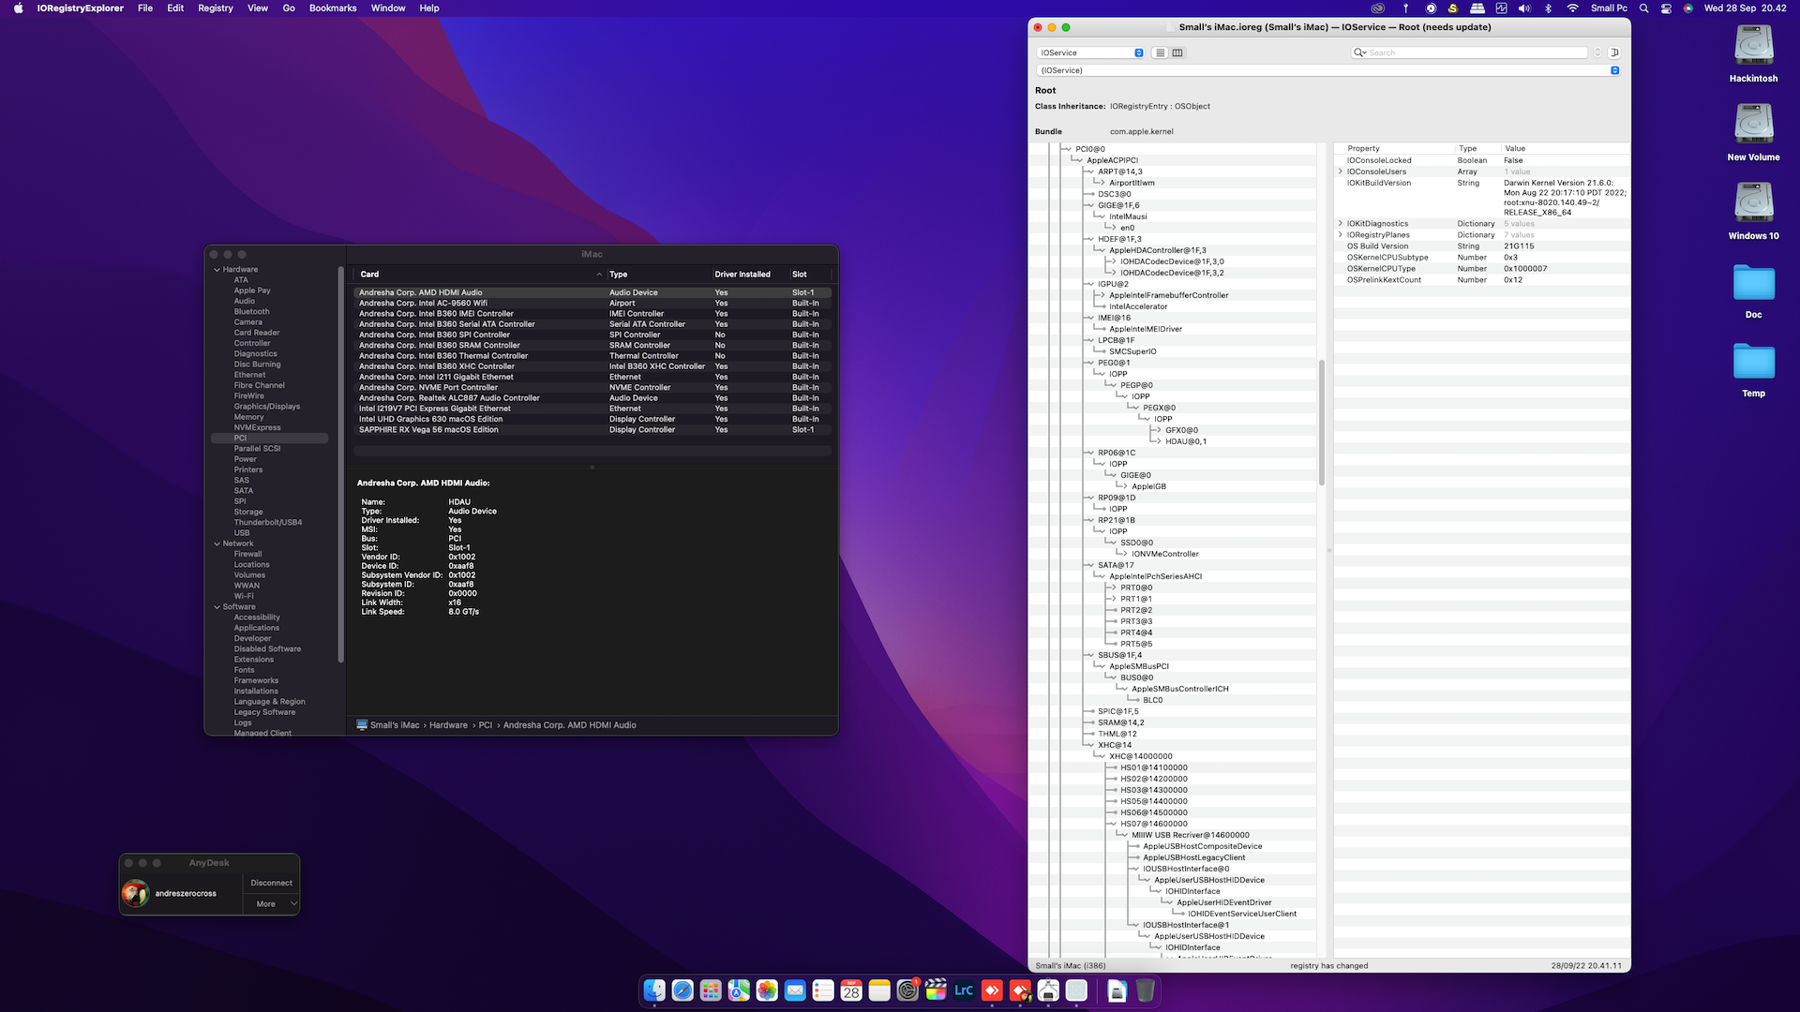The width and height of the screenshot is (1800, 1012).
Task: Collapse the Hardware section in System Information
Action: (x=217, y=270)
